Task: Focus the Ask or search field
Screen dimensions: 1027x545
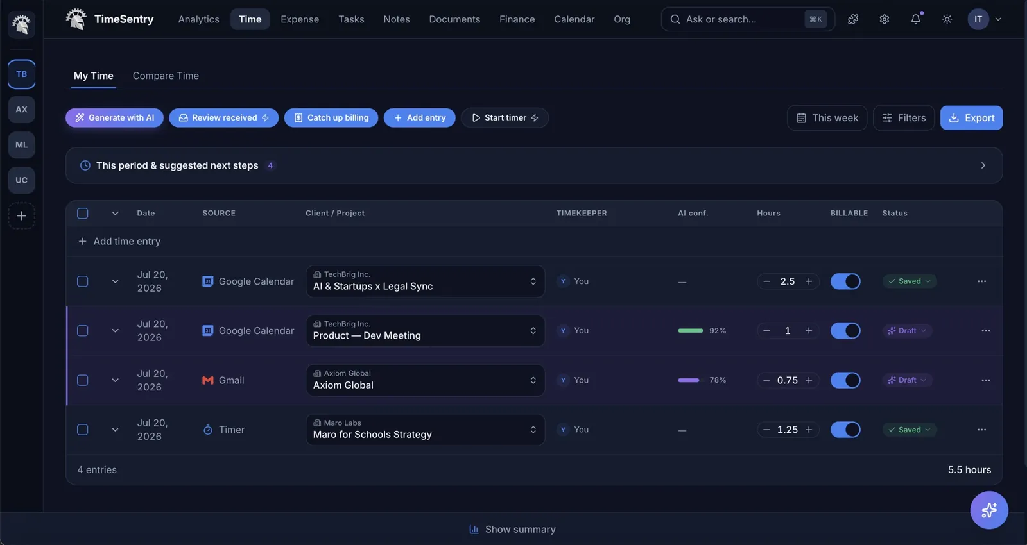Action: click(748, 19)
